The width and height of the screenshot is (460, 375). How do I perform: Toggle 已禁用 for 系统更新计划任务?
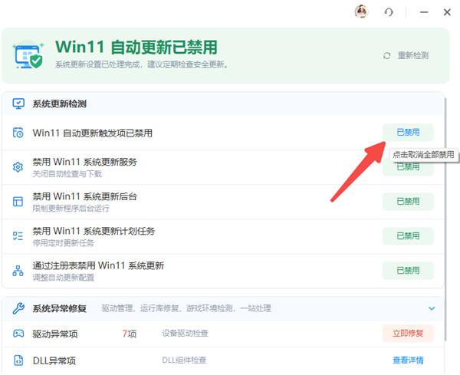[408, 236]
